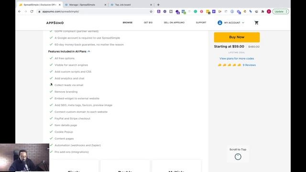Select 'A Google account is required' line
Screen dimensions: 306x172
tap(87, 38)
